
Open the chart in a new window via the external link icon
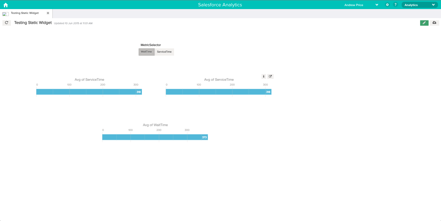tap(270, 76)
